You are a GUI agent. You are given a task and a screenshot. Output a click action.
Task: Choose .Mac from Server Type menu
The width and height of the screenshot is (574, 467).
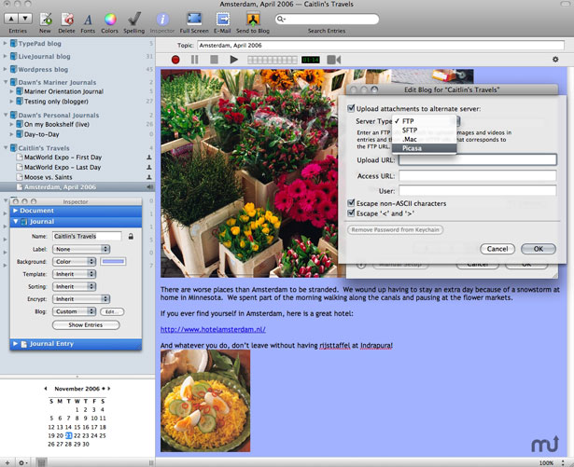point(425,139)
